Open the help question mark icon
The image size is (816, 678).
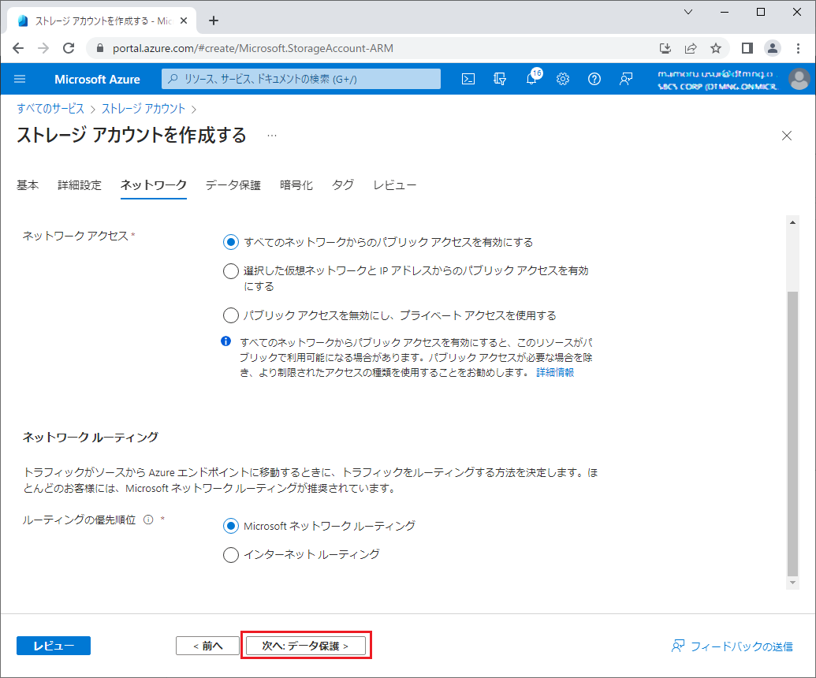coord(594,79)
